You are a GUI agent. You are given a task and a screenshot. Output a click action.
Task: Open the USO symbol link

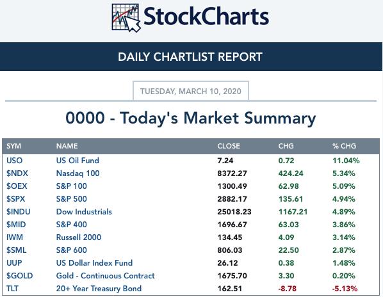[15, 160]
